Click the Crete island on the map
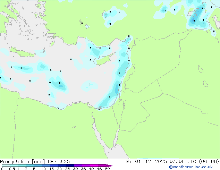The width and height of the screenshot is (220, 170). (x=22, y=52)
